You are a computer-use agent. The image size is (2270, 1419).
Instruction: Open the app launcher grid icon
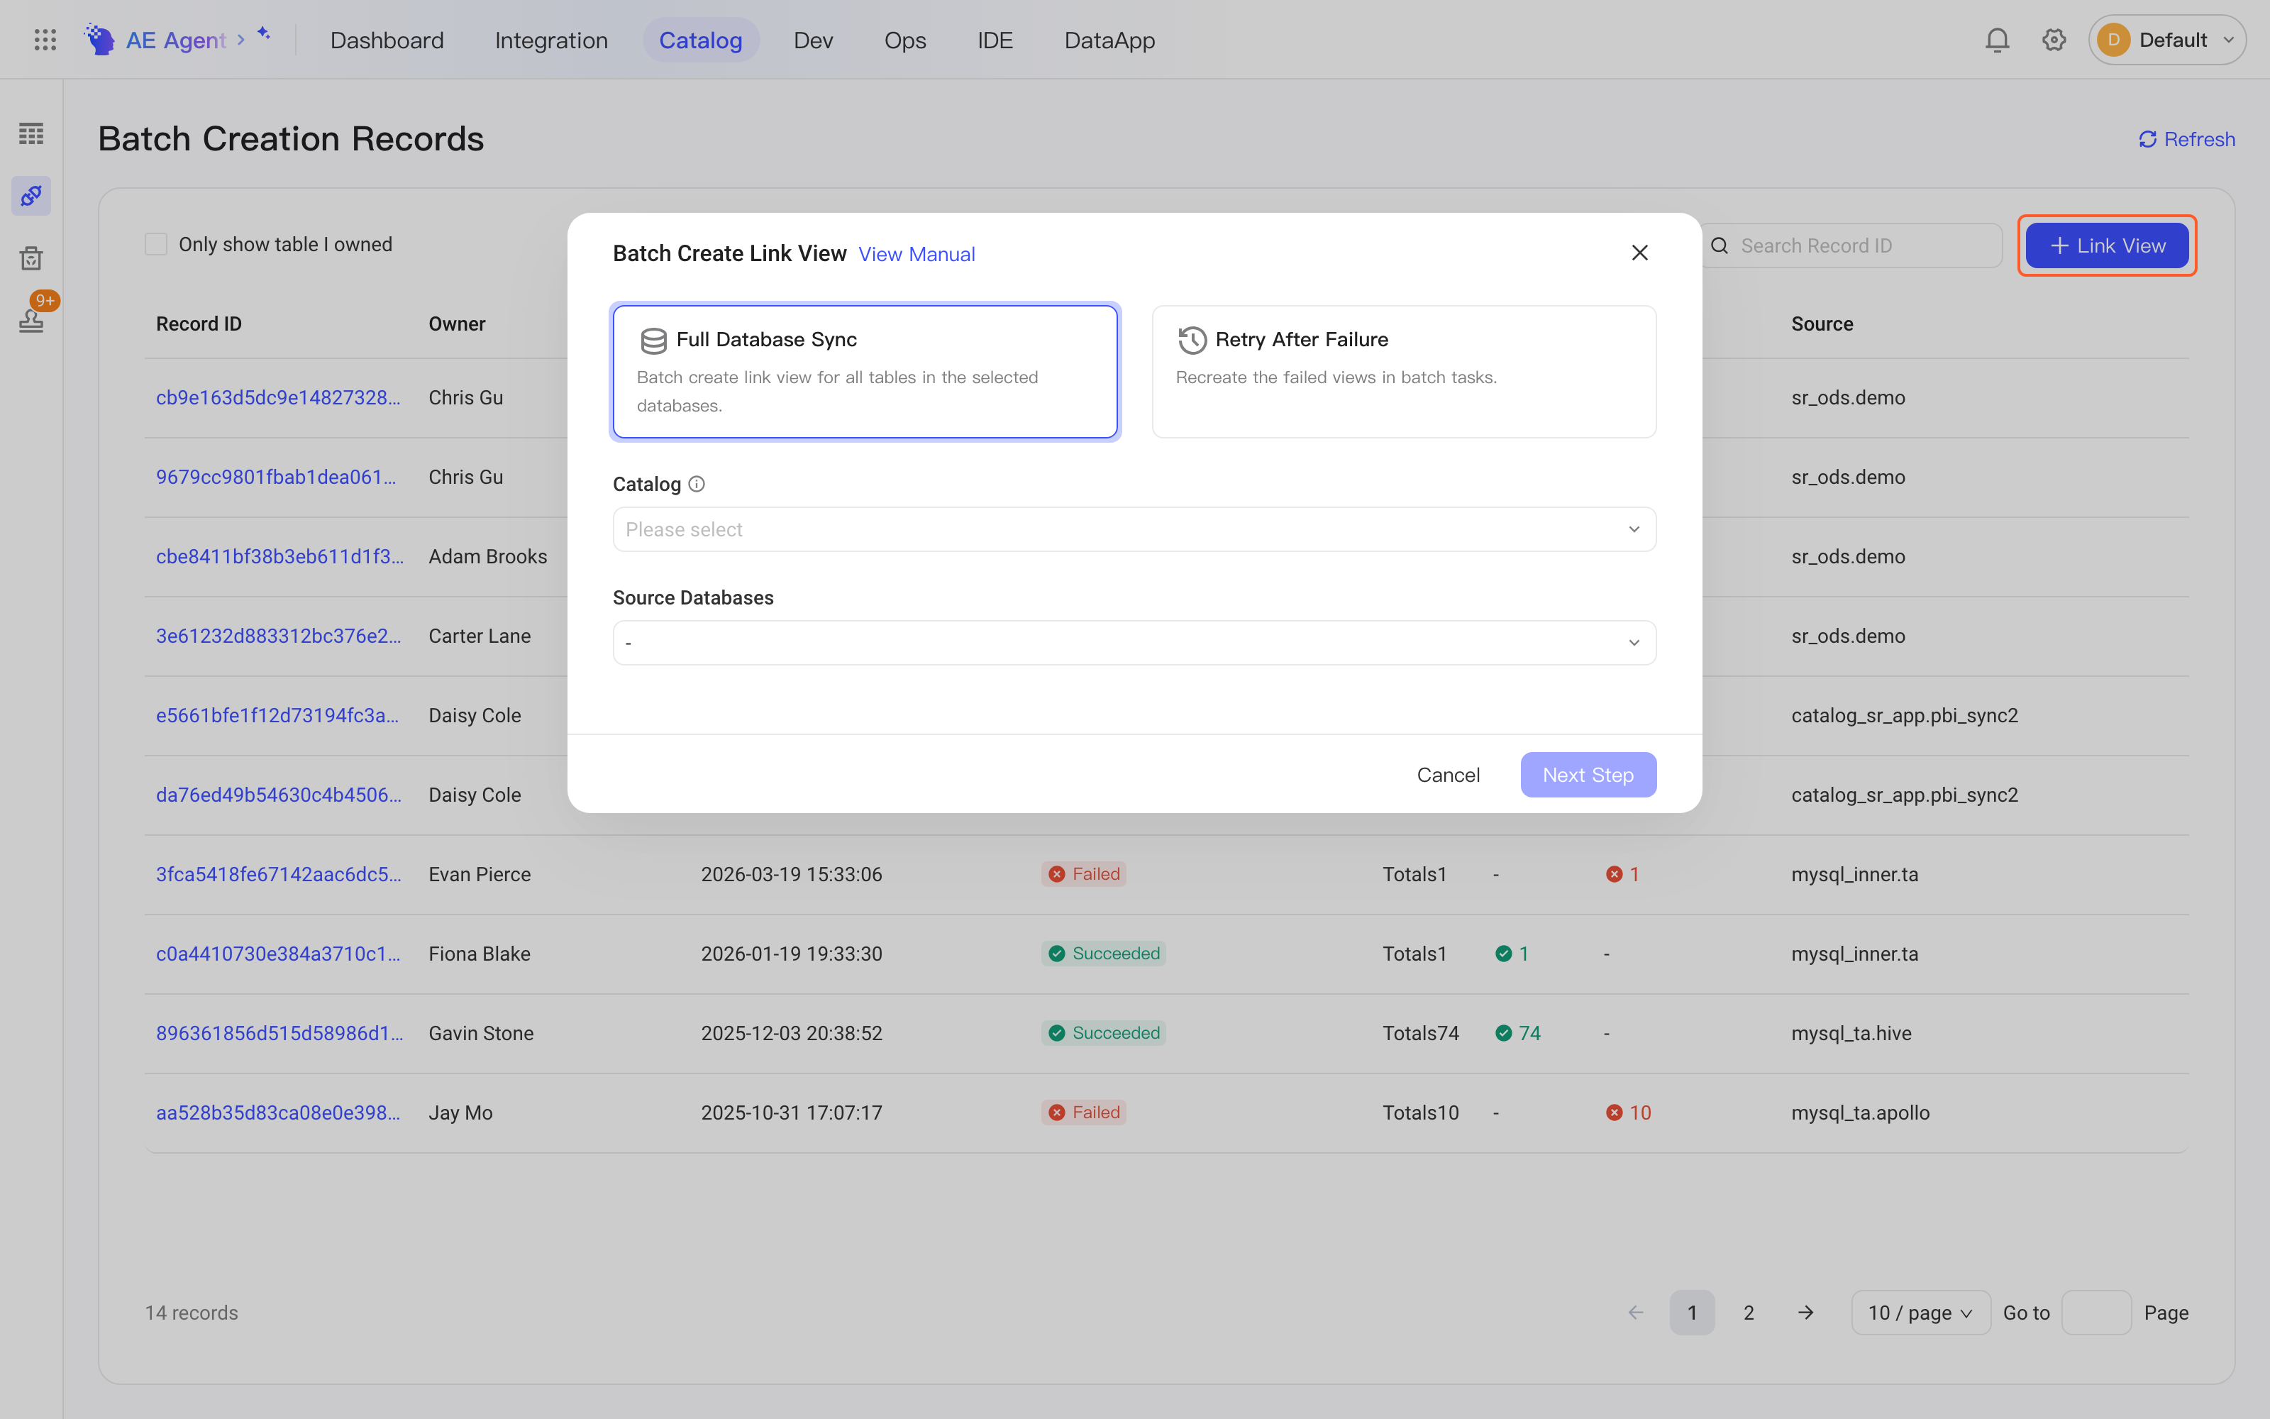click(45, 40)
